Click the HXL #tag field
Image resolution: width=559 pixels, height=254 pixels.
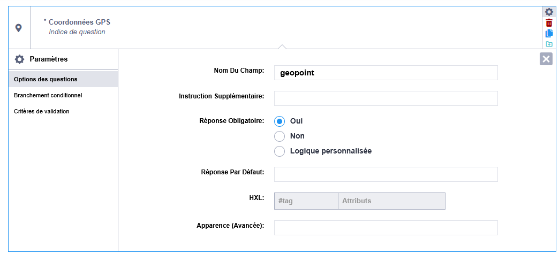click(306, 201)
